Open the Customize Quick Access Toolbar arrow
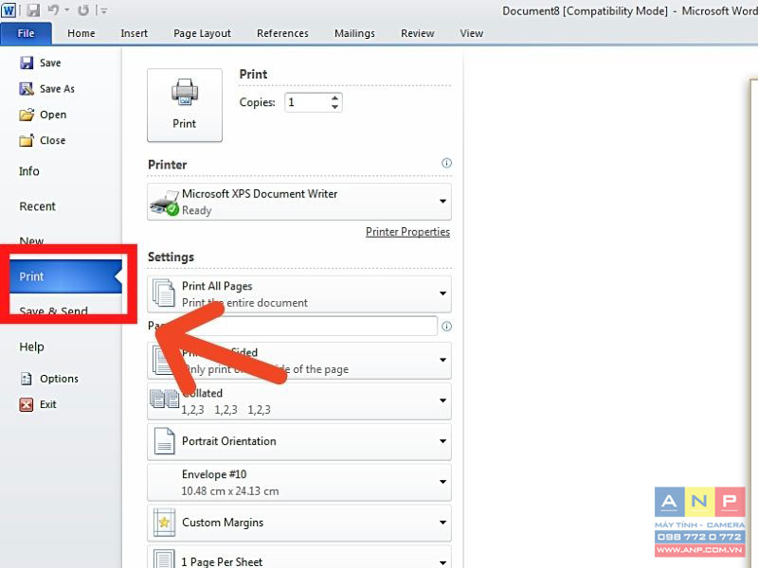The image size is (758, 568). 103,10
